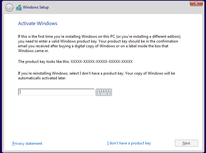Click the "Windows Setup" title text
The height and width of the screenshot is (153, 206).
click(x=36, y=7)
